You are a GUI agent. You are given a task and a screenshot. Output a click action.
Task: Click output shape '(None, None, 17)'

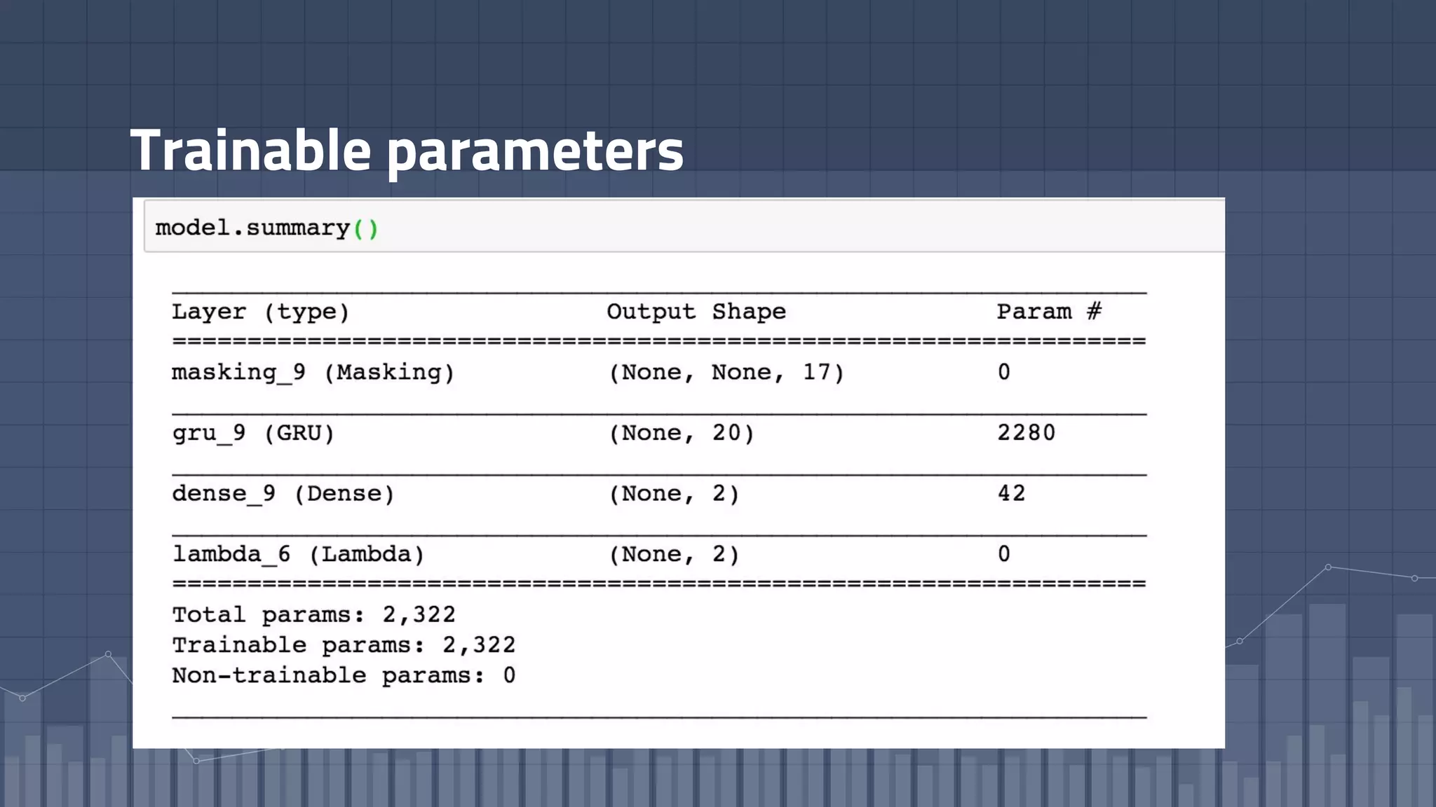point(726,372)
